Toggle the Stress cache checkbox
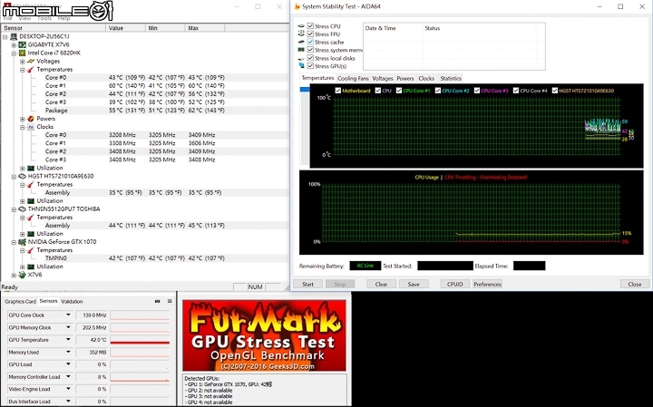Viewport: 653px width, 407px height. 310,42
